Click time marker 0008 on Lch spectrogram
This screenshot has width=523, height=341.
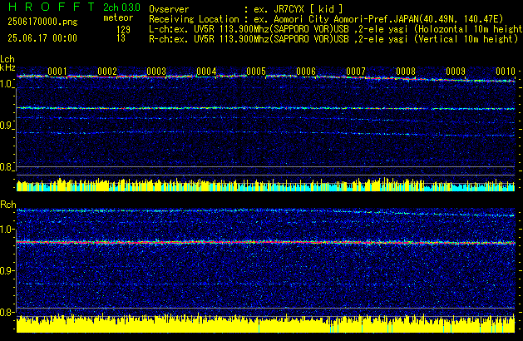pos(406,71)
